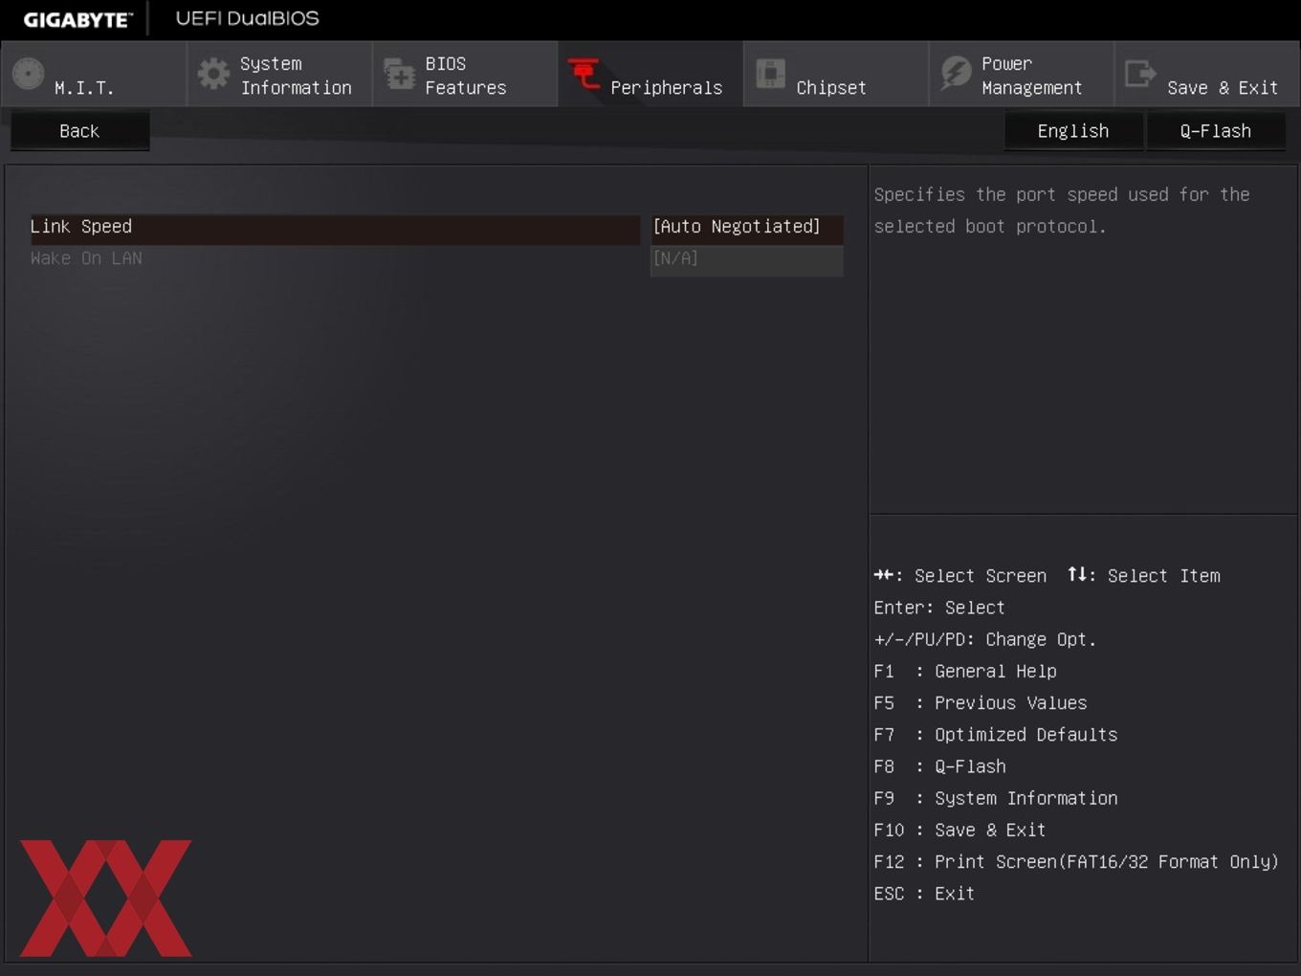Open the M.I.T. tab
The width and height of the screenshot is (1301, 976).
coord(94,74)
